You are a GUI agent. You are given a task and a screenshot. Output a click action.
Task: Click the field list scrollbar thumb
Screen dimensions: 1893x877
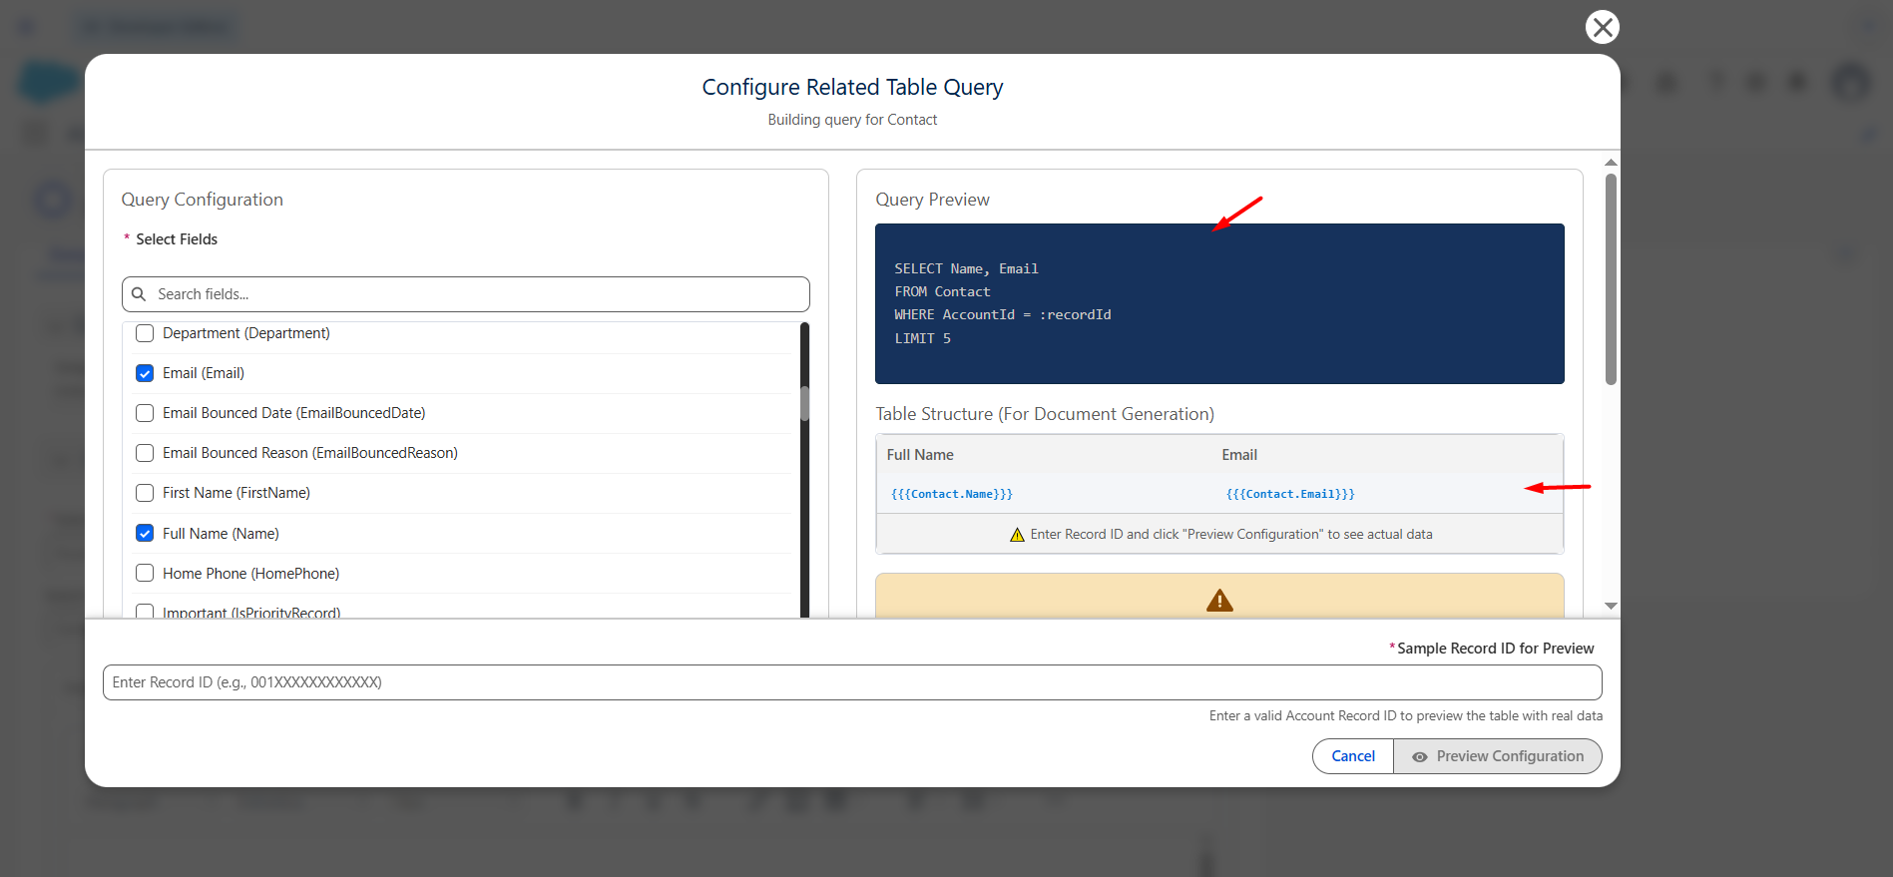click(x=804, y=403)
